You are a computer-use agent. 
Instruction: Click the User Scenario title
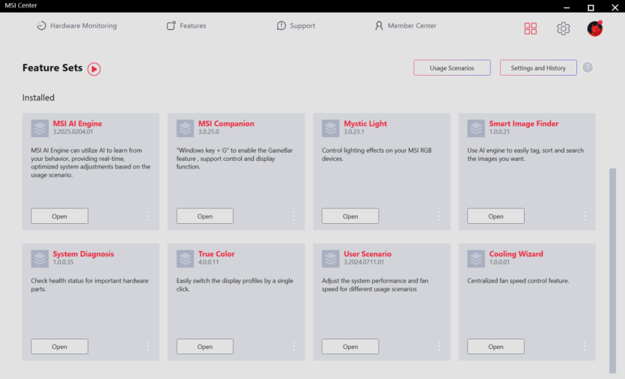pos(368,254)
